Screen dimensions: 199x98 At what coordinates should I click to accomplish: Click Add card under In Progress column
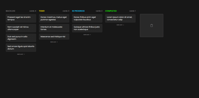pyautogui.click(x=87, y=35)
